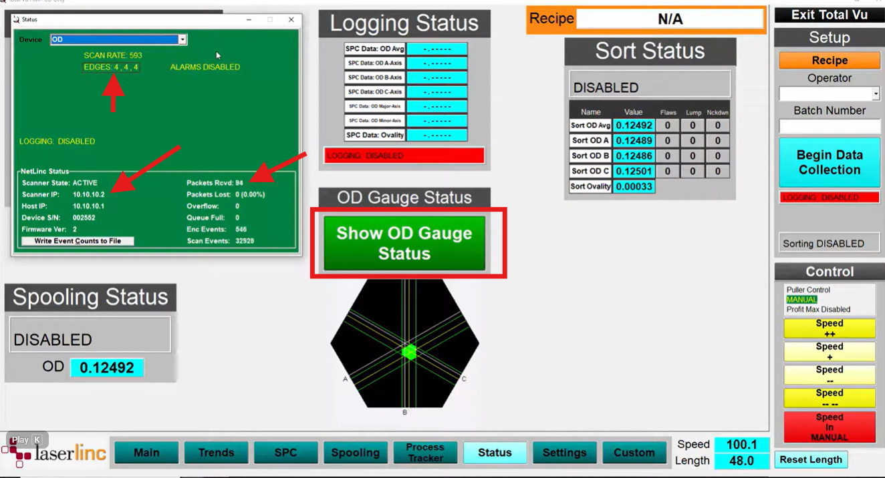The width and height of the screenshot is (885, 478).
Task: Open the Device dropdown in Status window
Action: point(182,39)
